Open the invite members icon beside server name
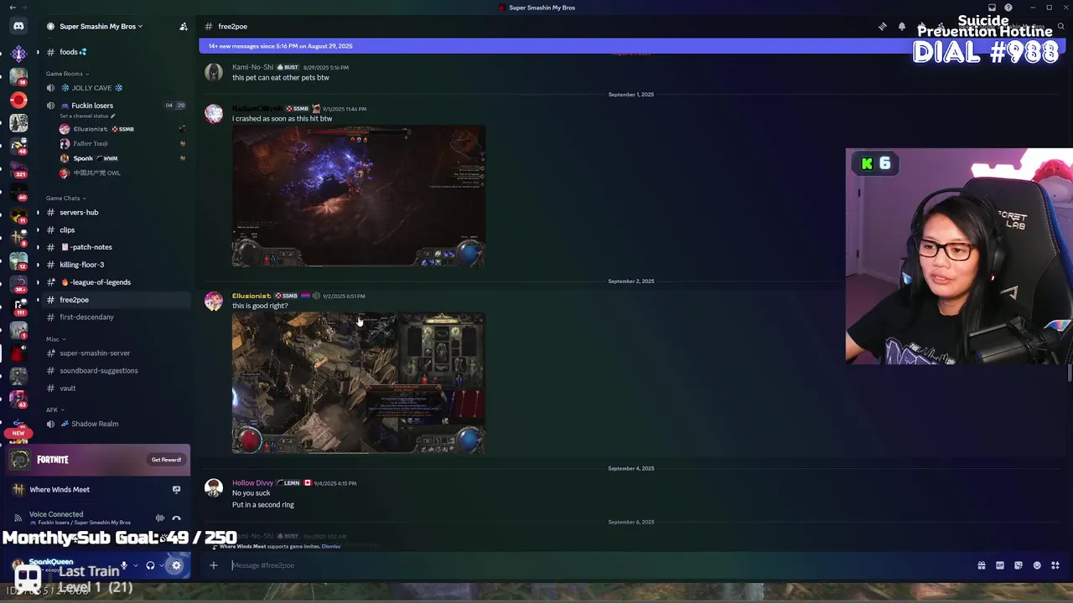1073x603 pixels. point(184,26)
